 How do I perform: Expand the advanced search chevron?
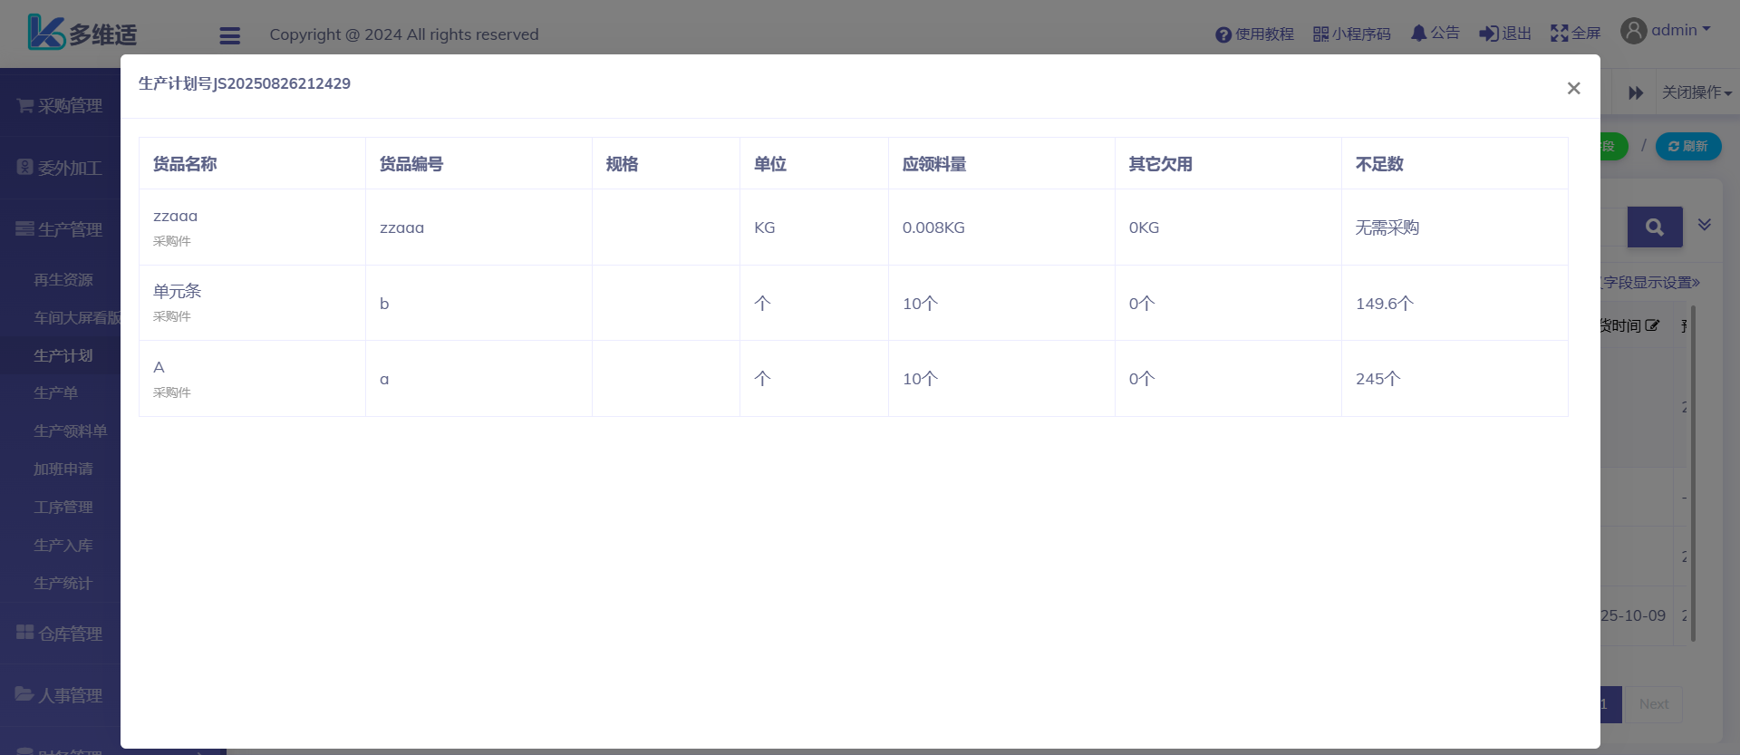[x=1704, y=225]
